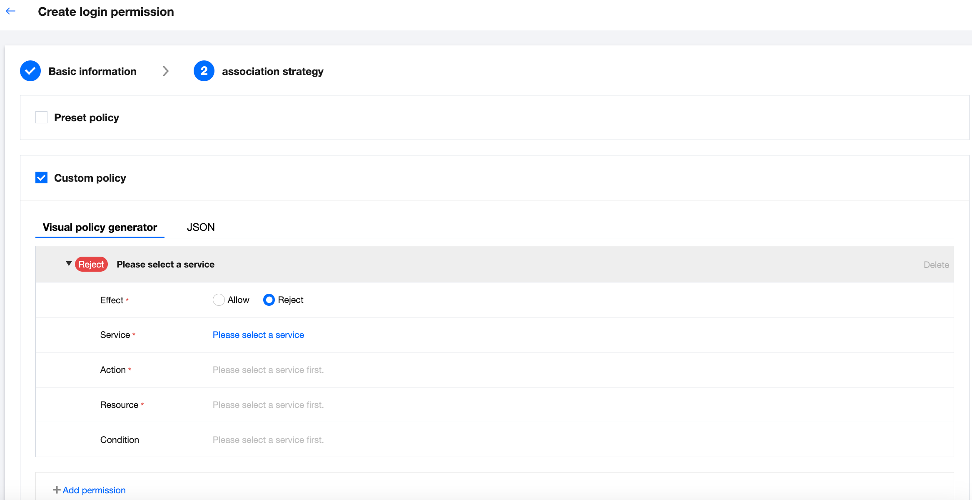Click Delete on the Reject policy block

click(x=935, y=264)
